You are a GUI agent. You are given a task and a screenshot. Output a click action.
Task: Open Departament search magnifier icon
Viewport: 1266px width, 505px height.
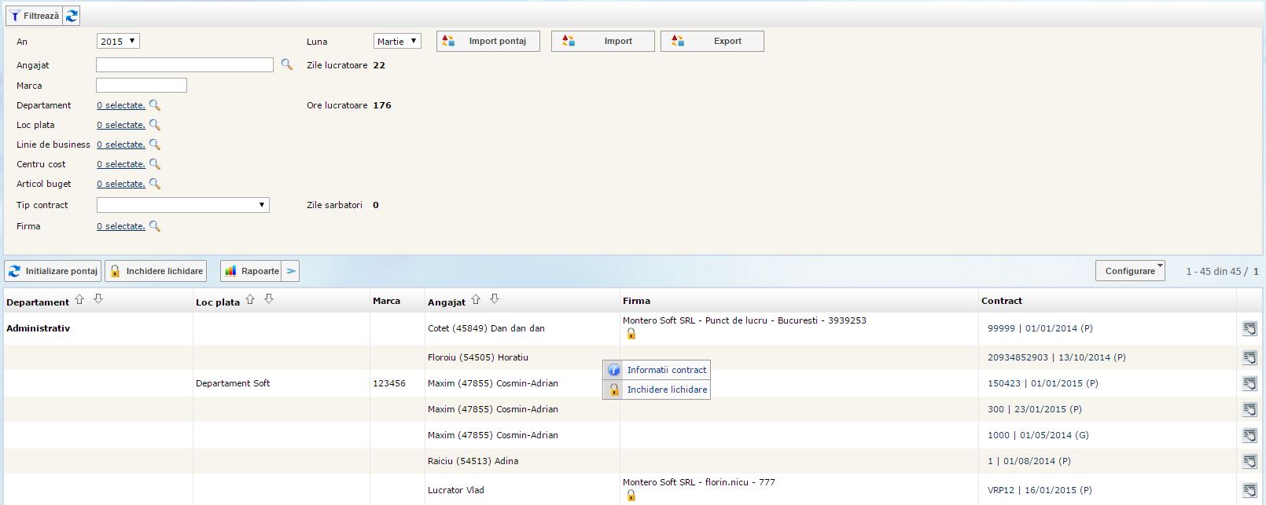pos(155,105)
